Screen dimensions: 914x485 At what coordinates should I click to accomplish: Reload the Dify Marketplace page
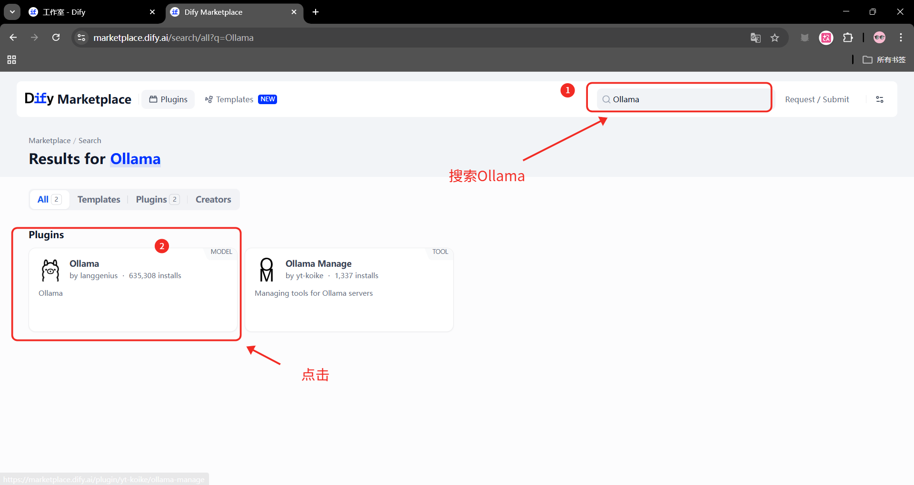(x=56, y=38)
